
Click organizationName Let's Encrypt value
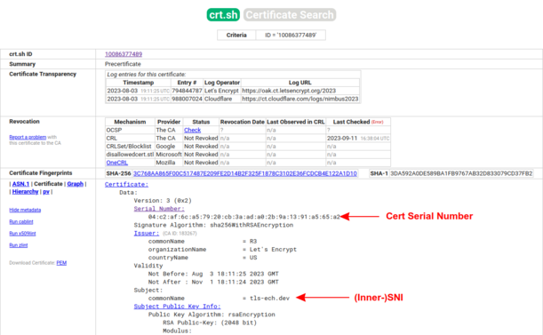pyautogui.click(x=273, y=250)
